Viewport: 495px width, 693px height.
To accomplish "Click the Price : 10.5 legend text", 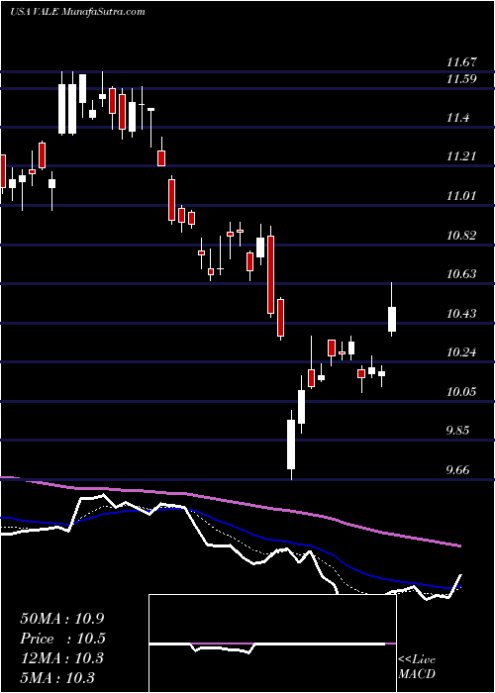I will (x=62, y=639).
